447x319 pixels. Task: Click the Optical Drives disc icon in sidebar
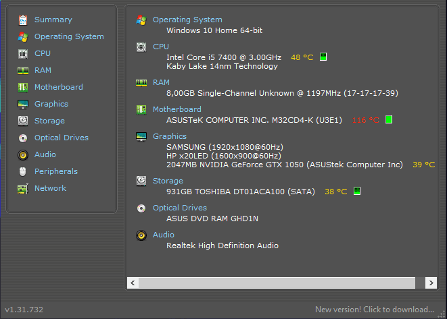(x=23, y=138)
